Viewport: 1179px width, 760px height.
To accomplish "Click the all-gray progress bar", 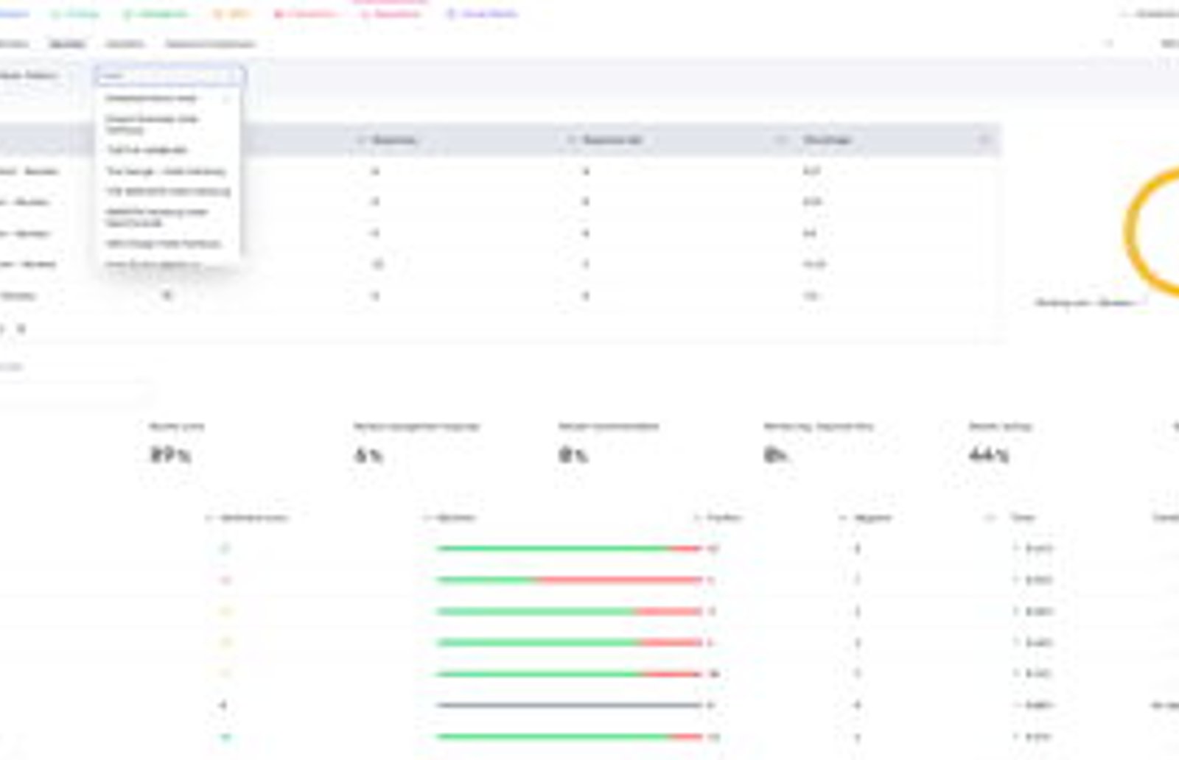I will 569,706.
